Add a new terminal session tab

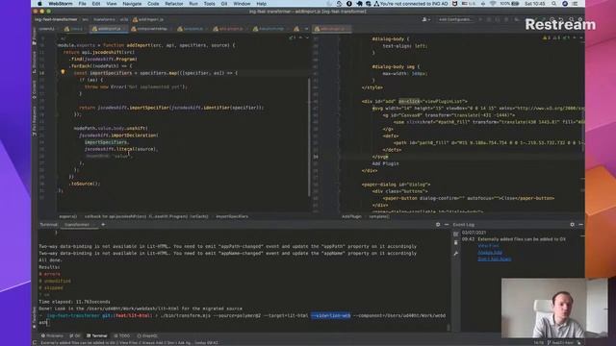pos(103,224)
